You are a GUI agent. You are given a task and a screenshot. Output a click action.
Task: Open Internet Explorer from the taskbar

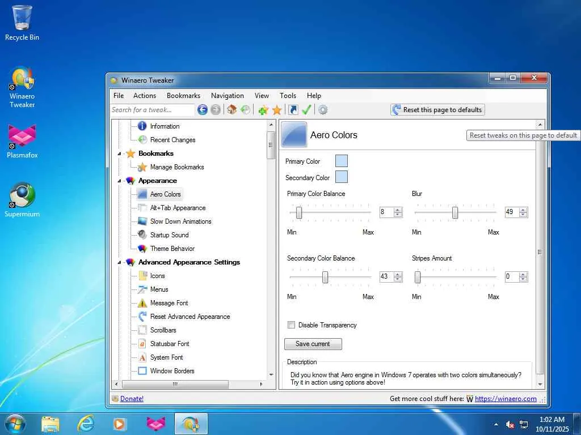click(x=86, y=424)
